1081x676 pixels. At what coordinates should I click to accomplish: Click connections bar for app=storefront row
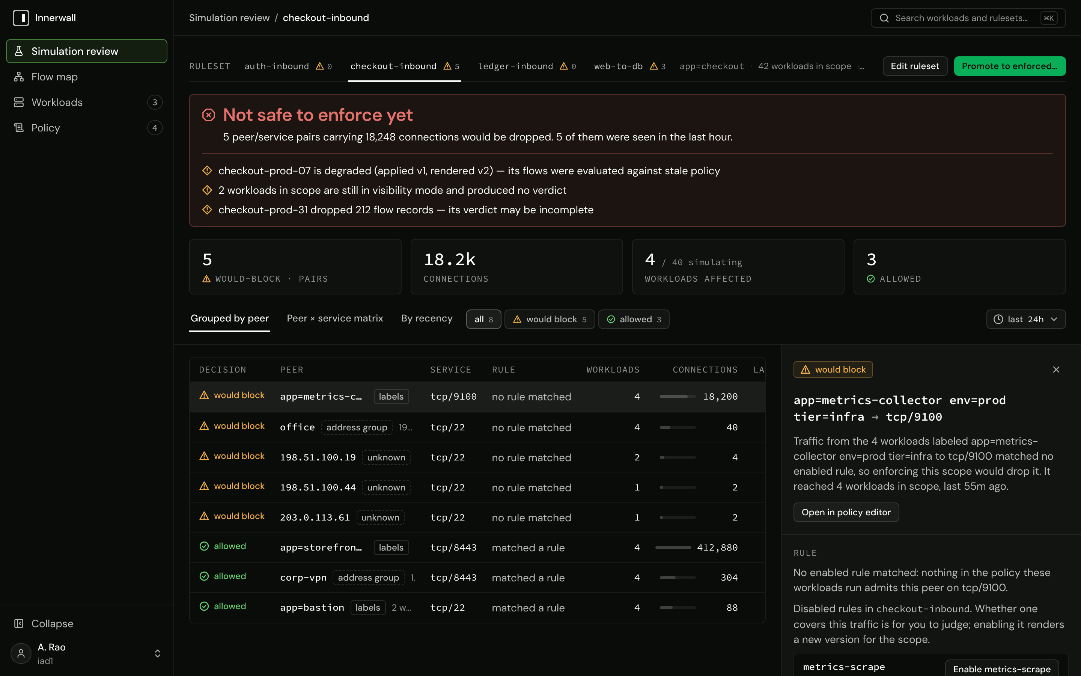coord(673,548)
